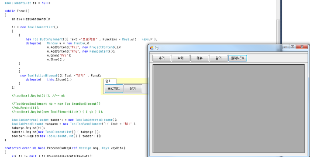The image size is (310, 157).
Task: Click the 클릭NEW button
Action: click(x=238, y=58)
